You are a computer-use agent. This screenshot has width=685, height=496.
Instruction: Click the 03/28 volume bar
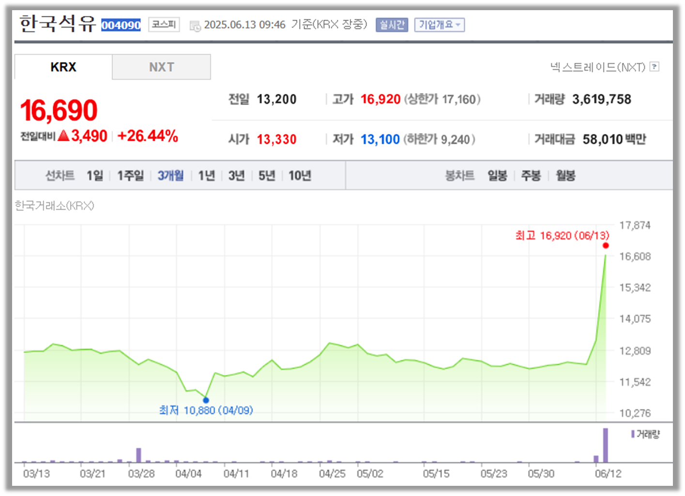pyautogui.click(x=138, y=455)
